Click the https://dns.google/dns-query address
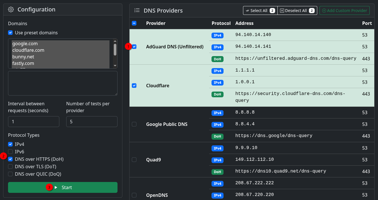378x200 pixels. click(x=274, y=136)
